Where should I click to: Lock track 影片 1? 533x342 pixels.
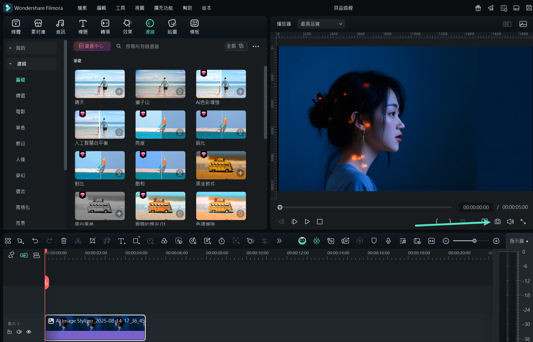(10, 332)
